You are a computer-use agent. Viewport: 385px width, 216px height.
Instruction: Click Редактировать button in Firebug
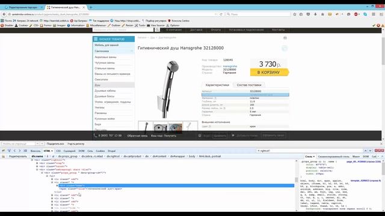[17, 156]
